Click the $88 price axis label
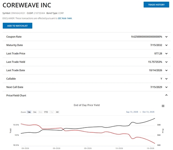The image size is (173, 150). coord(159,125)
